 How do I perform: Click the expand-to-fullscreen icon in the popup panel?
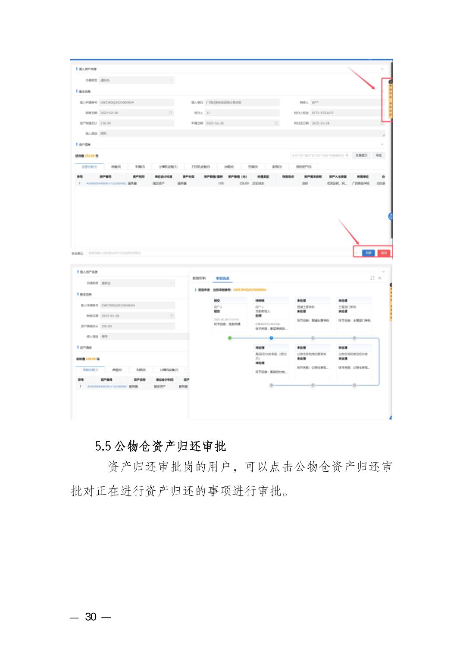coord(372,278)
